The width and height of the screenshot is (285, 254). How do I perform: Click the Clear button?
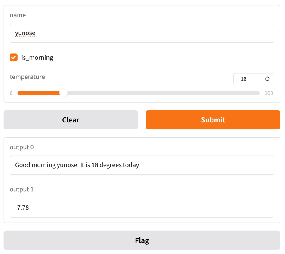71,120
